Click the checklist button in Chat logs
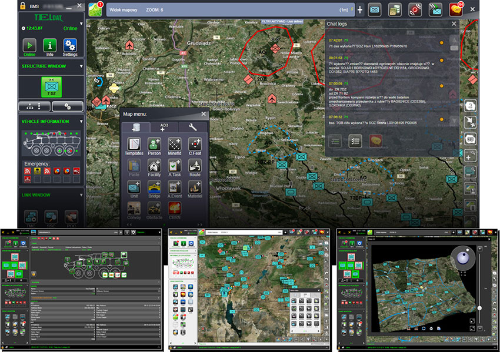Viewport: 500px width, 352px height. pyautogui.click(x=355, y=141)
